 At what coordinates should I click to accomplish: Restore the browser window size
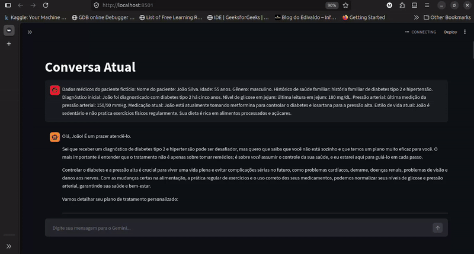(454, 5)
